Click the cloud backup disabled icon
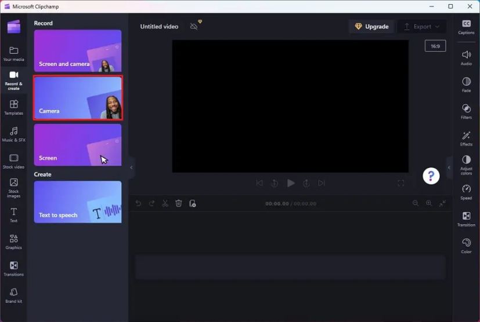 [194, 27]
